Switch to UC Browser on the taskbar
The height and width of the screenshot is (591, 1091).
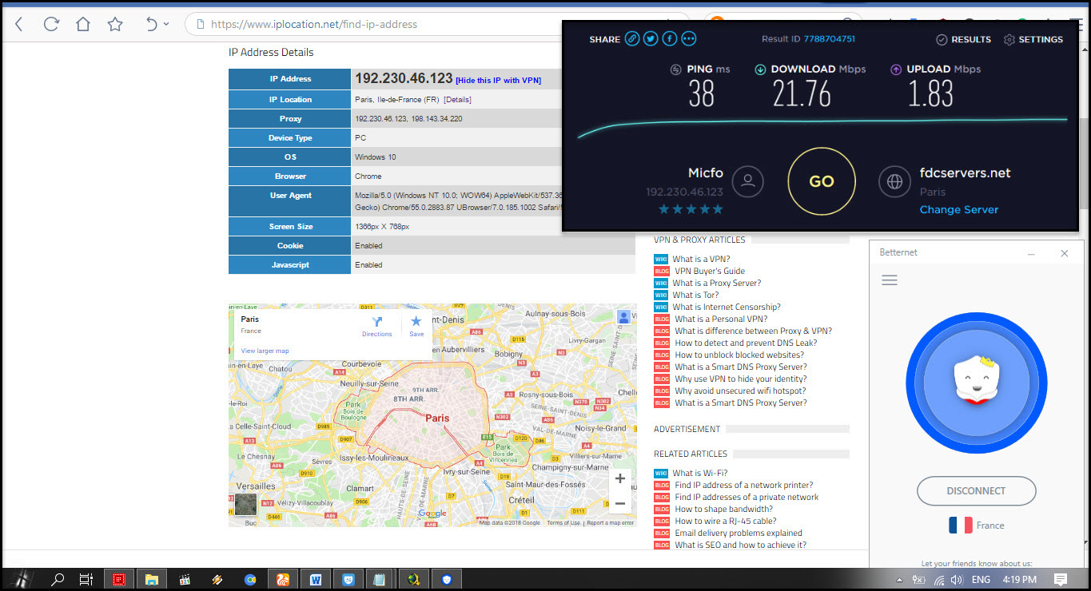pyautogui.click(x=283, y=580)
